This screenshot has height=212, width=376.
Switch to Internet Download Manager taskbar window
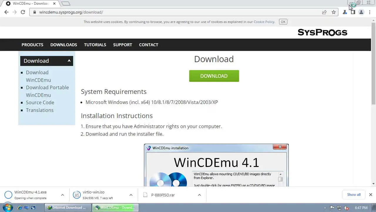coord(68,208)
